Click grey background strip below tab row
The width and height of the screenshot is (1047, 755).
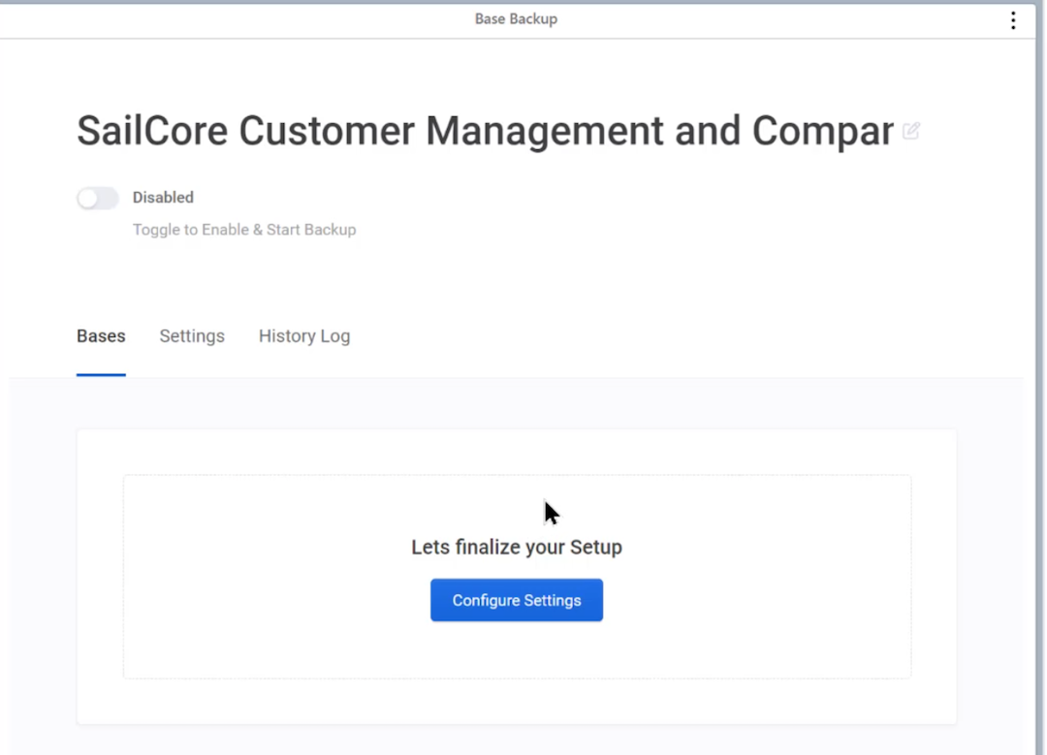pos(516,403)
